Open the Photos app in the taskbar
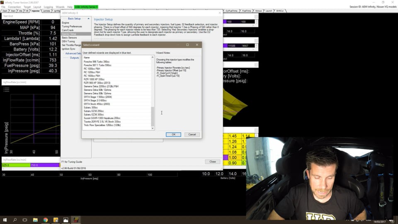The height and width of the screenshot is (224, 398). (x=66, y=220)
